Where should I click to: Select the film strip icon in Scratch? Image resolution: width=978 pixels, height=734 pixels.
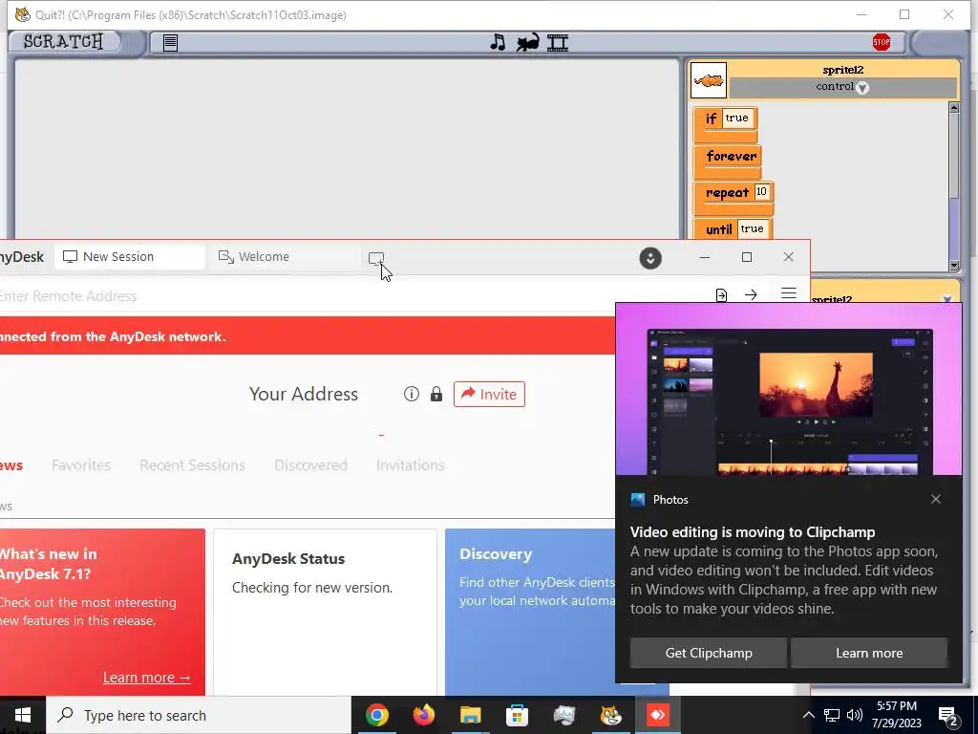tap(558, 42)
